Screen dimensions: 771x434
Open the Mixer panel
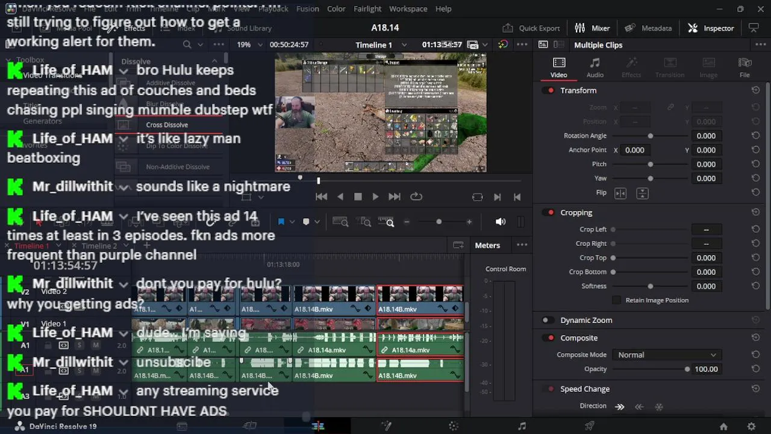[x=593, y=28]
